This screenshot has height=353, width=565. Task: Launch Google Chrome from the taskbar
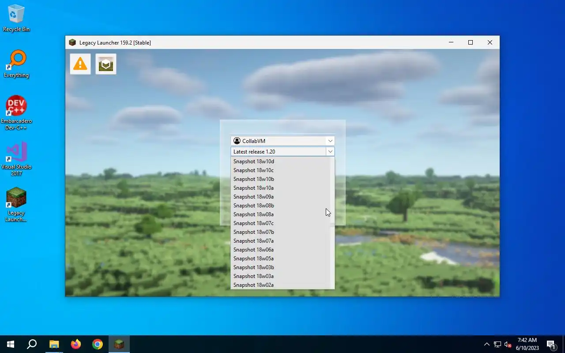coord(97,344)
